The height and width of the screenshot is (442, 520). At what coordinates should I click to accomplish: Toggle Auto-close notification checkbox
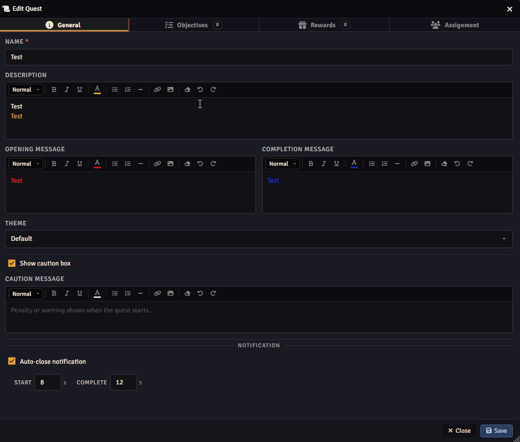[12, 361]
